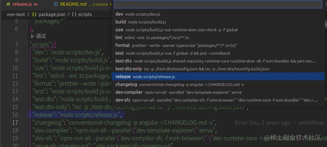This screenshot has height=147, width=327.
Task: Switch to the README.md tab
Action: click(81, 4)
